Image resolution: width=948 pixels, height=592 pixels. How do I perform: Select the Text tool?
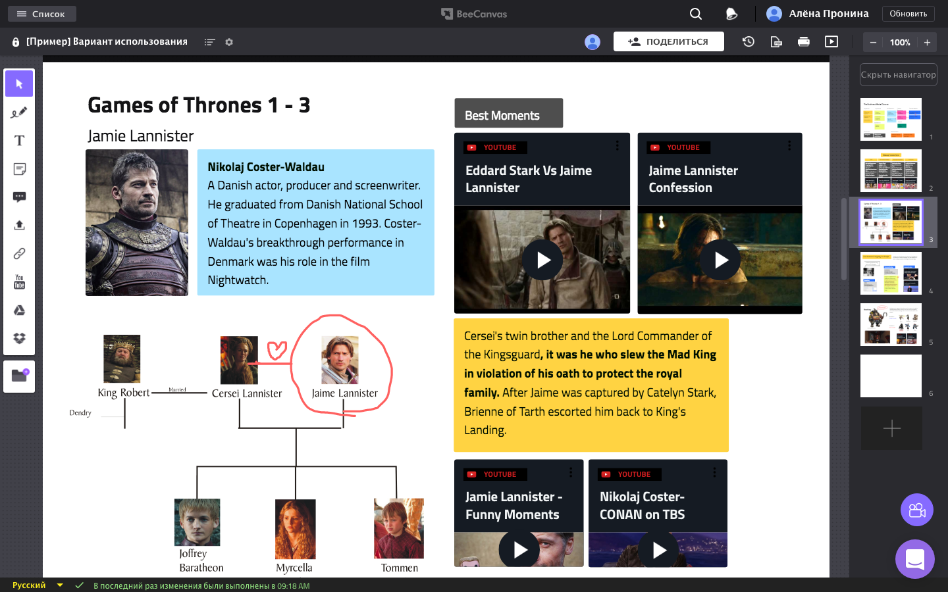(x=19, y=141)
